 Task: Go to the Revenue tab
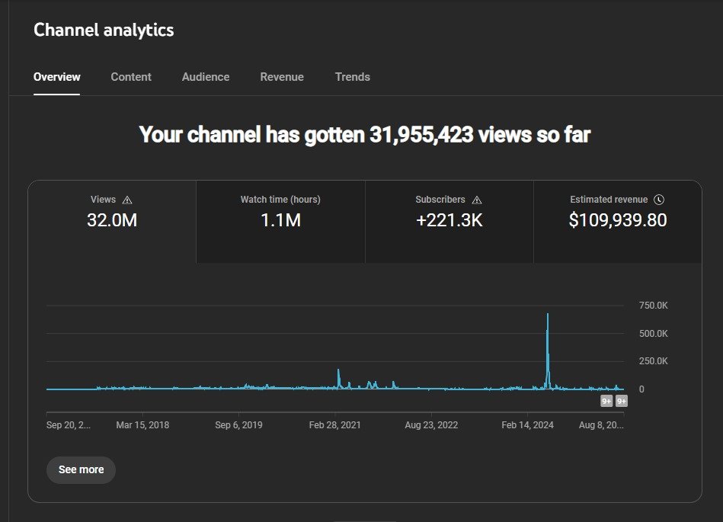click(282, 77)
